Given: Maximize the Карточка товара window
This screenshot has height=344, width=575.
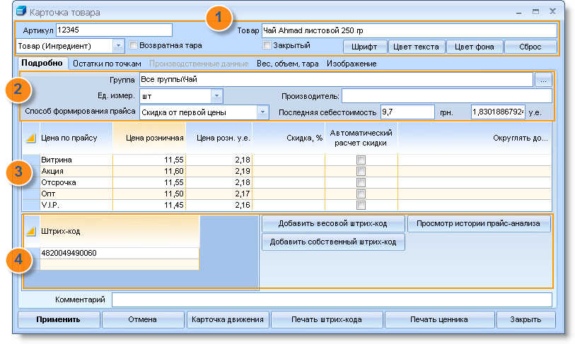Looking at the screenshot, I should tap(536, 12).
